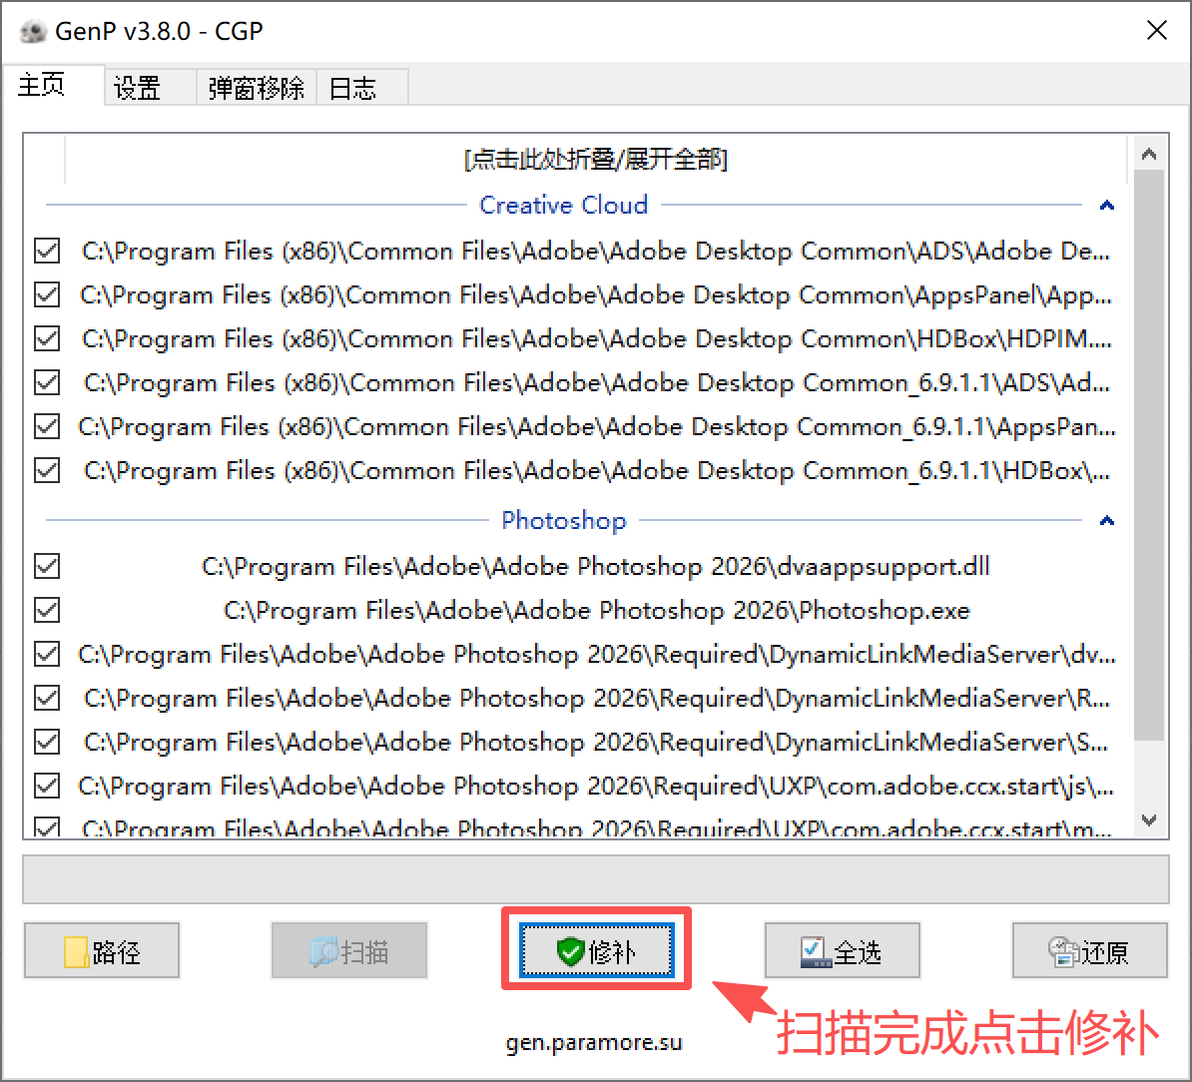Image resolution: width=1192 pixels, height=1082 pixels.
Task: Switch to the 主页 tab
Action: click(52, 84)
